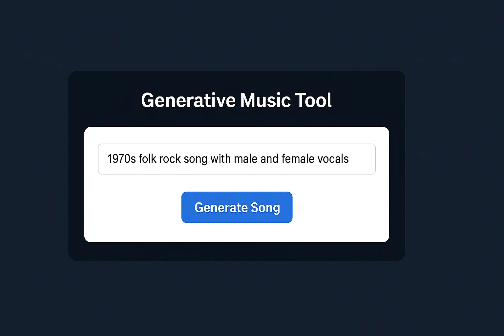Click the dark background outside the card

coord(39,289)
